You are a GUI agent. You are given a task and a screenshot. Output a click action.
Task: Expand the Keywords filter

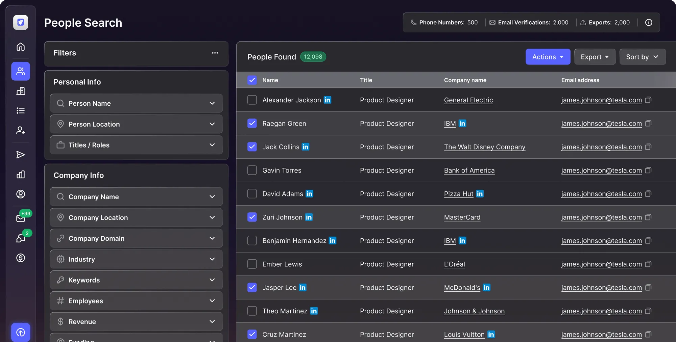(136, 280)
